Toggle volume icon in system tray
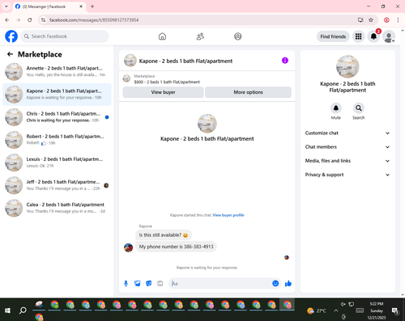Image resolution: width=405 pixels, height=321 pixels. coord(343,304)
